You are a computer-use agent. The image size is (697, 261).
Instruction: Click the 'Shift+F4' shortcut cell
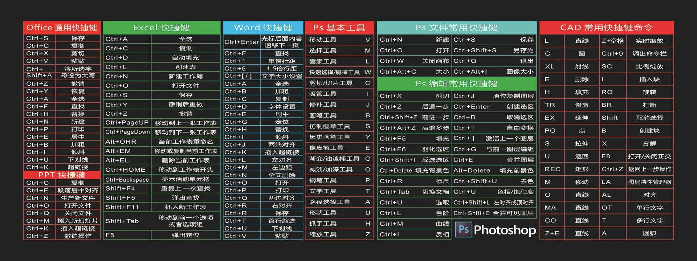point(127,188)
